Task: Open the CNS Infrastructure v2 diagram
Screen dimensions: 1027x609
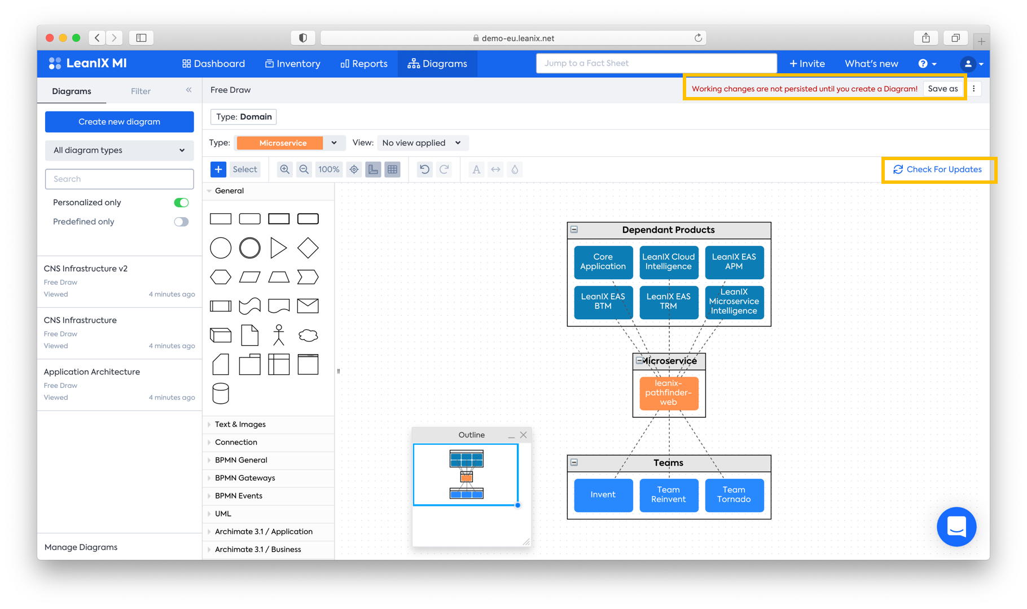Action: (x=119, y=281)
